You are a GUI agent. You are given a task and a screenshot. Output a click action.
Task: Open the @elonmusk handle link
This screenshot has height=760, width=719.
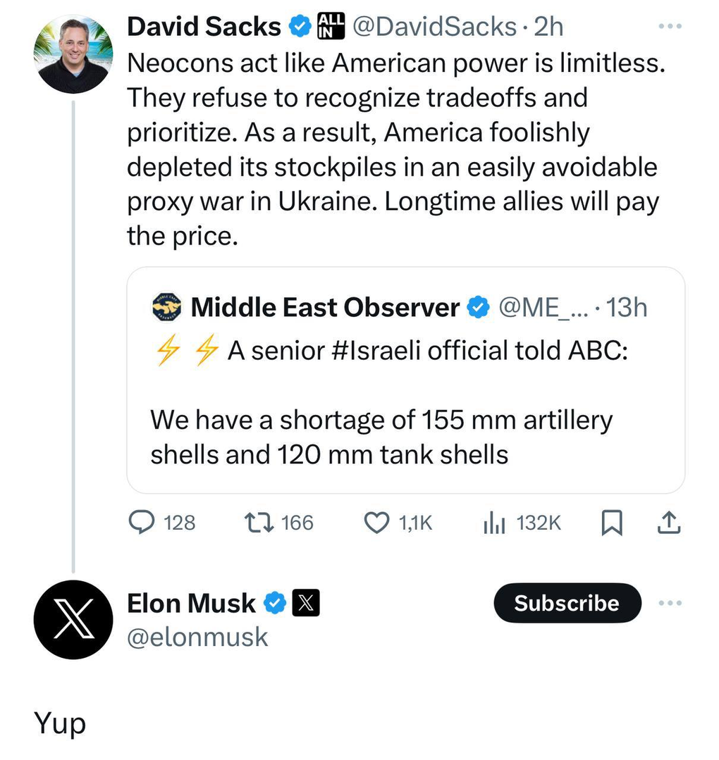point(197,637)
